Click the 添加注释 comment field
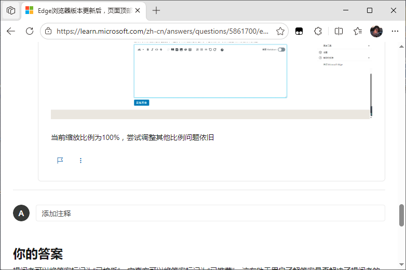406x270 pixels. (x=210, y=213)
